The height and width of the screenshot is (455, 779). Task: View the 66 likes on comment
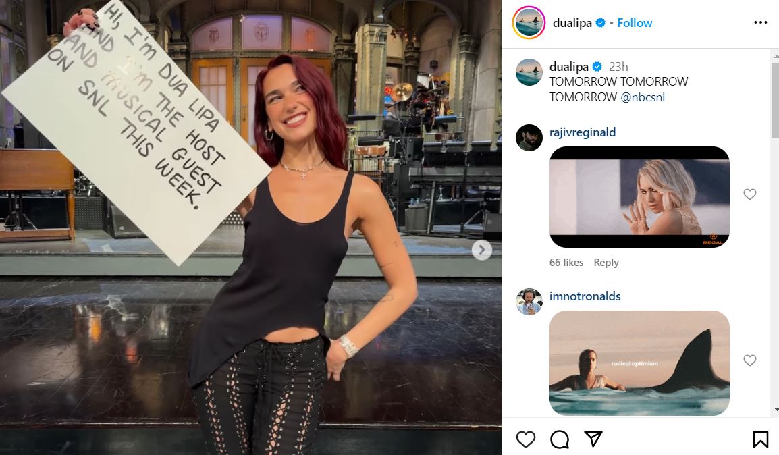[x=566, y=263]
